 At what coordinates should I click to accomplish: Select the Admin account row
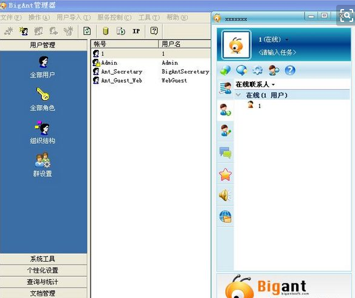point(151,63)
